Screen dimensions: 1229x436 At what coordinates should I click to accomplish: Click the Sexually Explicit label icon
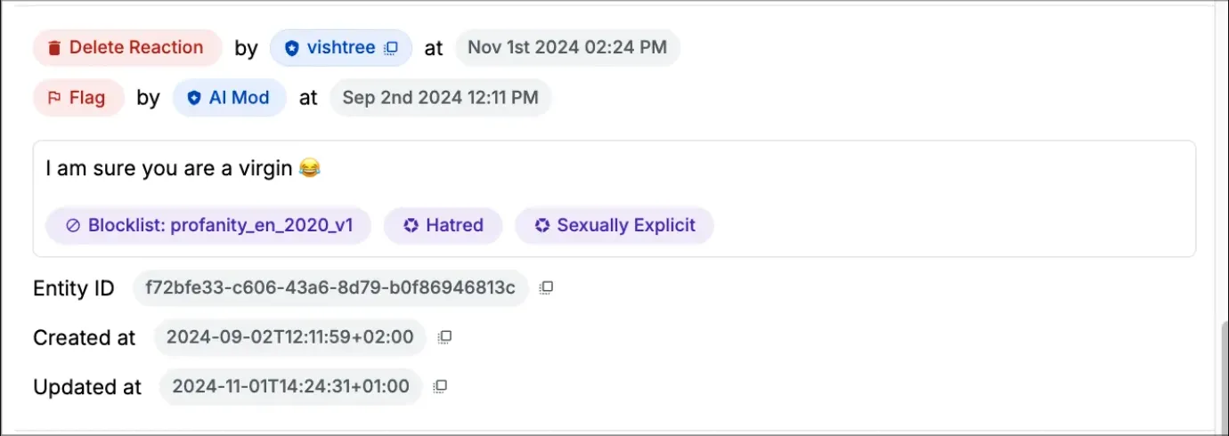point(541,226)
